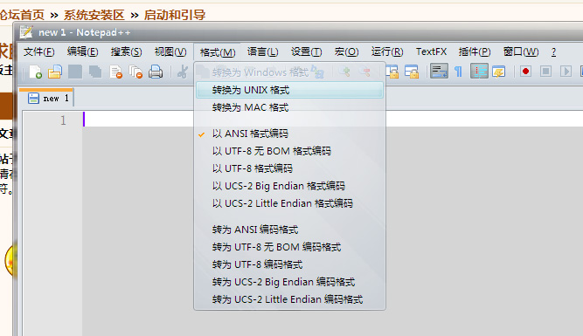Click disabled 转换为 Windows 格式 entry
Screen dimensions: 583x336
[x=289, y=72]
